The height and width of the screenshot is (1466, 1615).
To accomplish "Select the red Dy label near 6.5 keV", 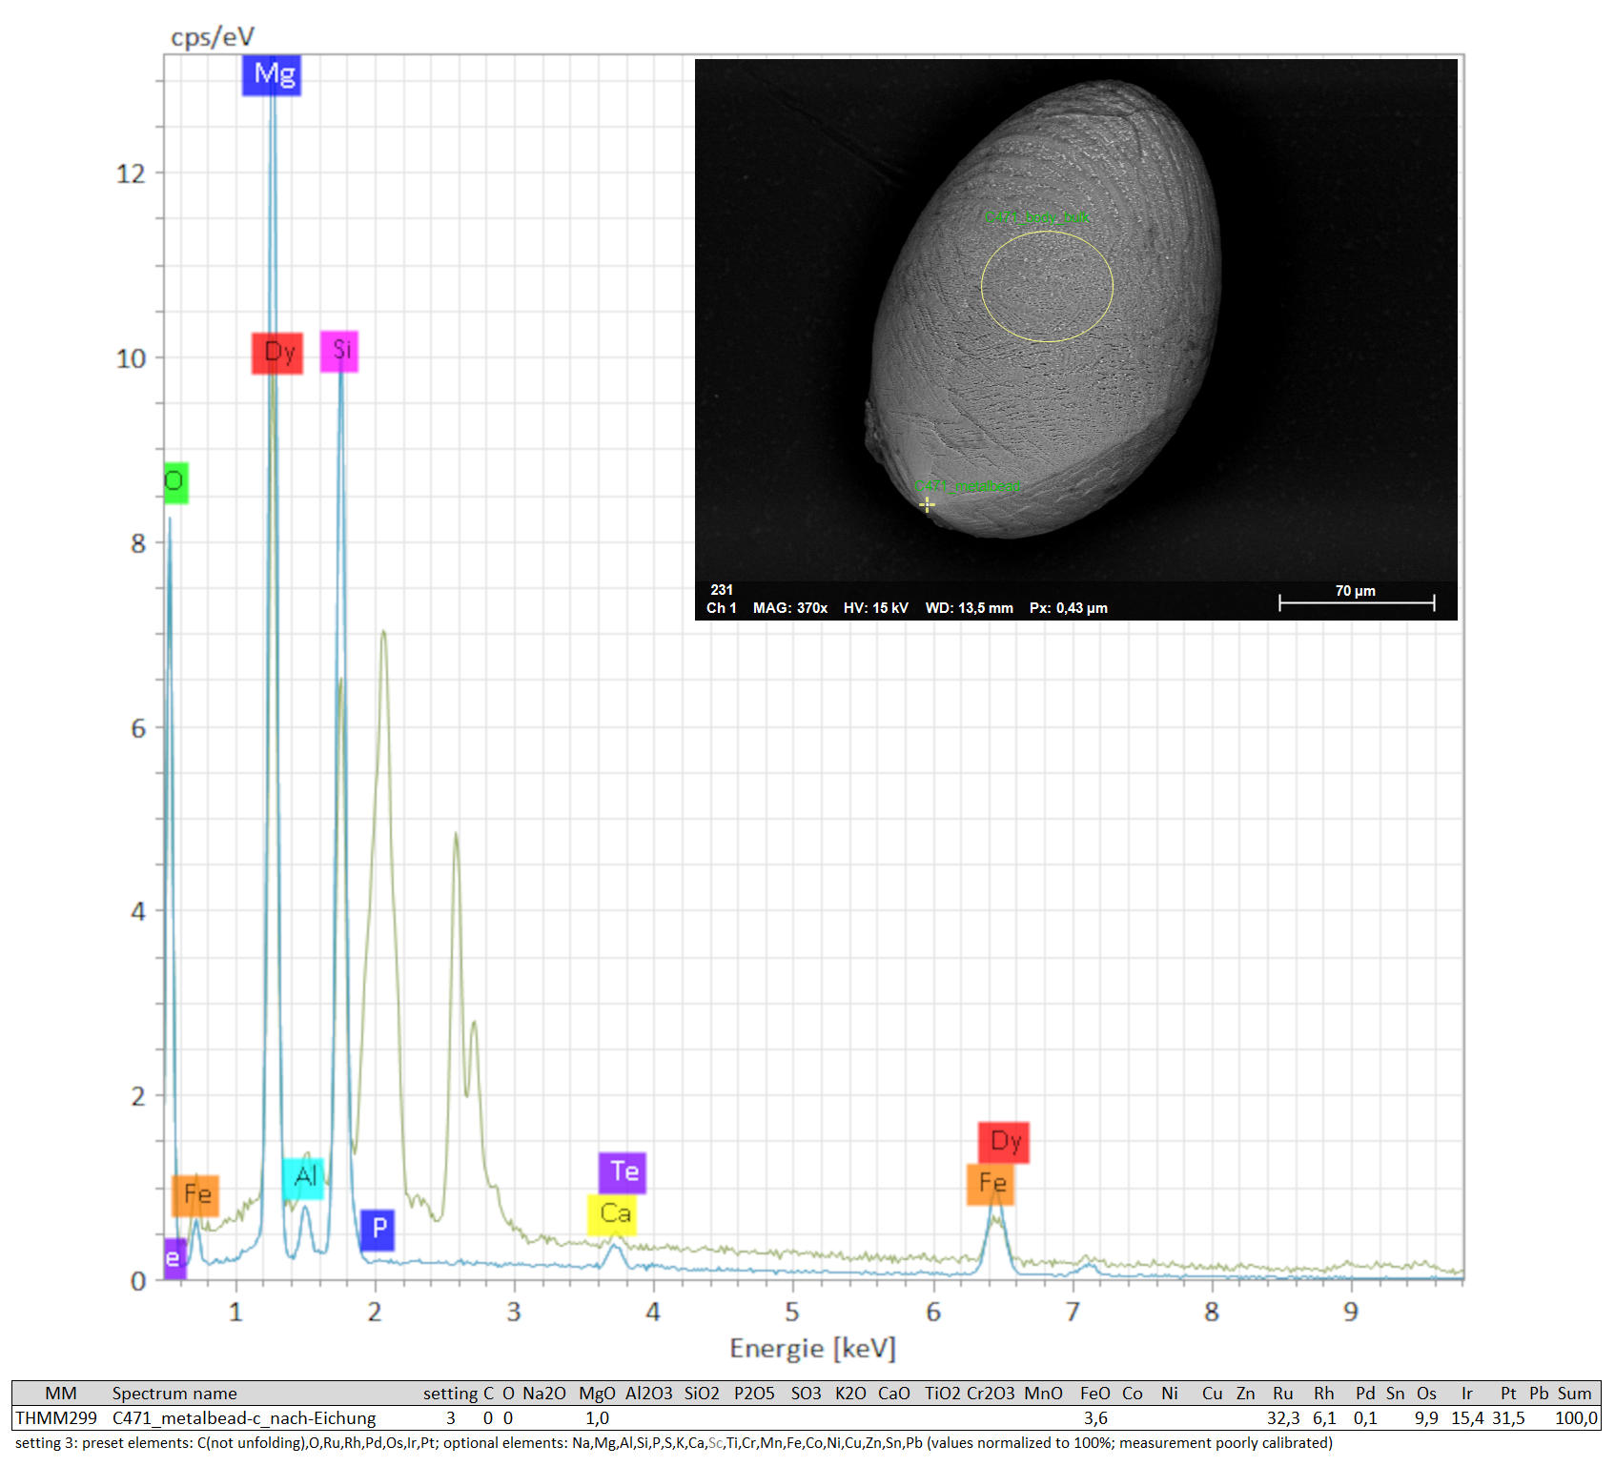I will click(1004, 1142).
